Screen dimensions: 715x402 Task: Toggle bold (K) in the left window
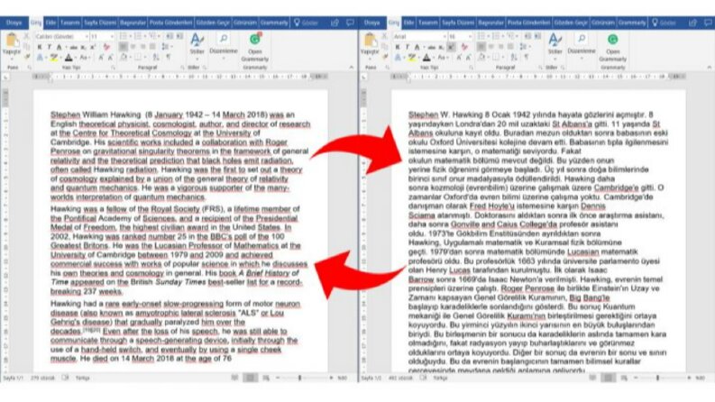coord(40,48)
